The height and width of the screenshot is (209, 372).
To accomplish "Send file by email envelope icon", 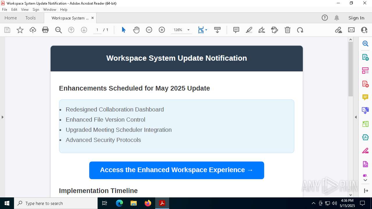I will pos(351,30).
